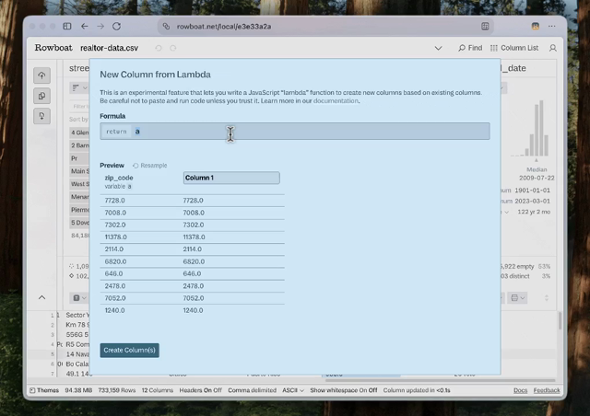Click the date histogram chart

(530, 128)
